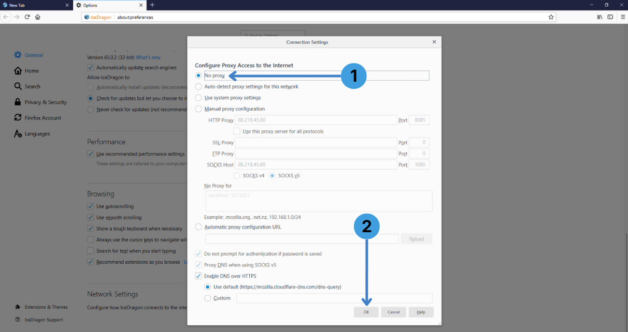Screen dimensions: 628x332
Task: Select Auto-detect proxy settings for this network
Action: pyautogui.click(x=198, y=86)
